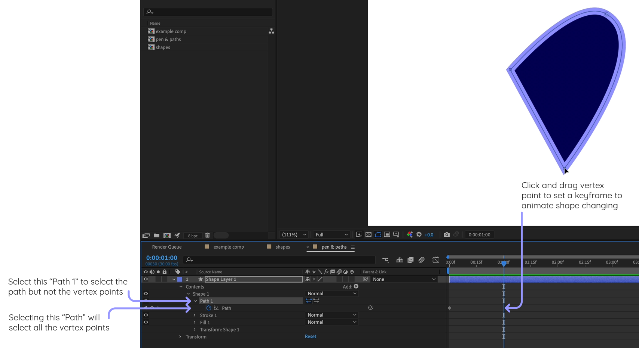Open the composition flowchart icon
This screenshot has height=348, width=639.
click(271, 31)
